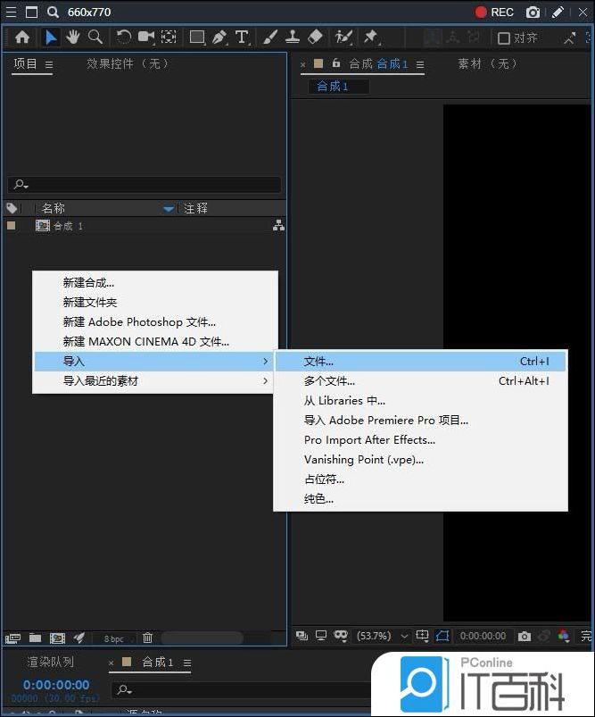Open the hamburger menu in the title bar
The width and height of the screenshot is (595, 717).
[x=11, y=12]
